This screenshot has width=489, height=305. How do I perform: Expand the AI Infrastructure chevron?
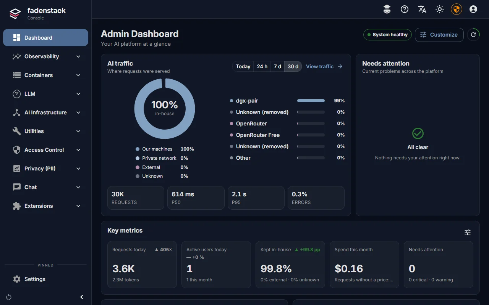click(78, 112)
